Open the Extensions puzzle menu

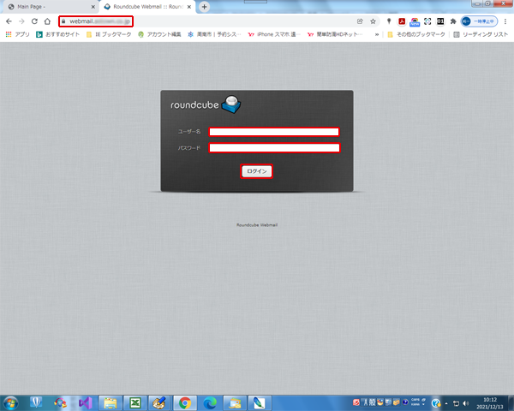tap(453, 21)
